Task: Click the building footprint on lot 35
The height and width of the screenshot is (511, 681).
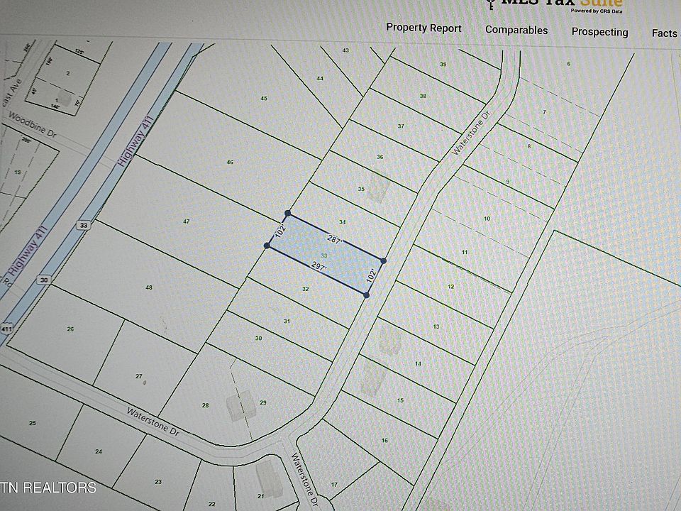Action: (377, 188)
